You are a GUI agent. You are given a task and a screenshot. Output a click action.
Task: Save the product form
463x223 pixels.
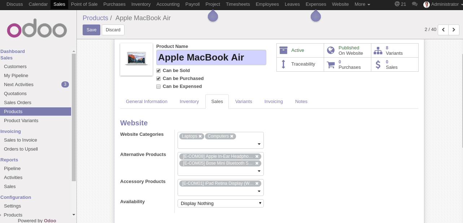tap(91, 30)
